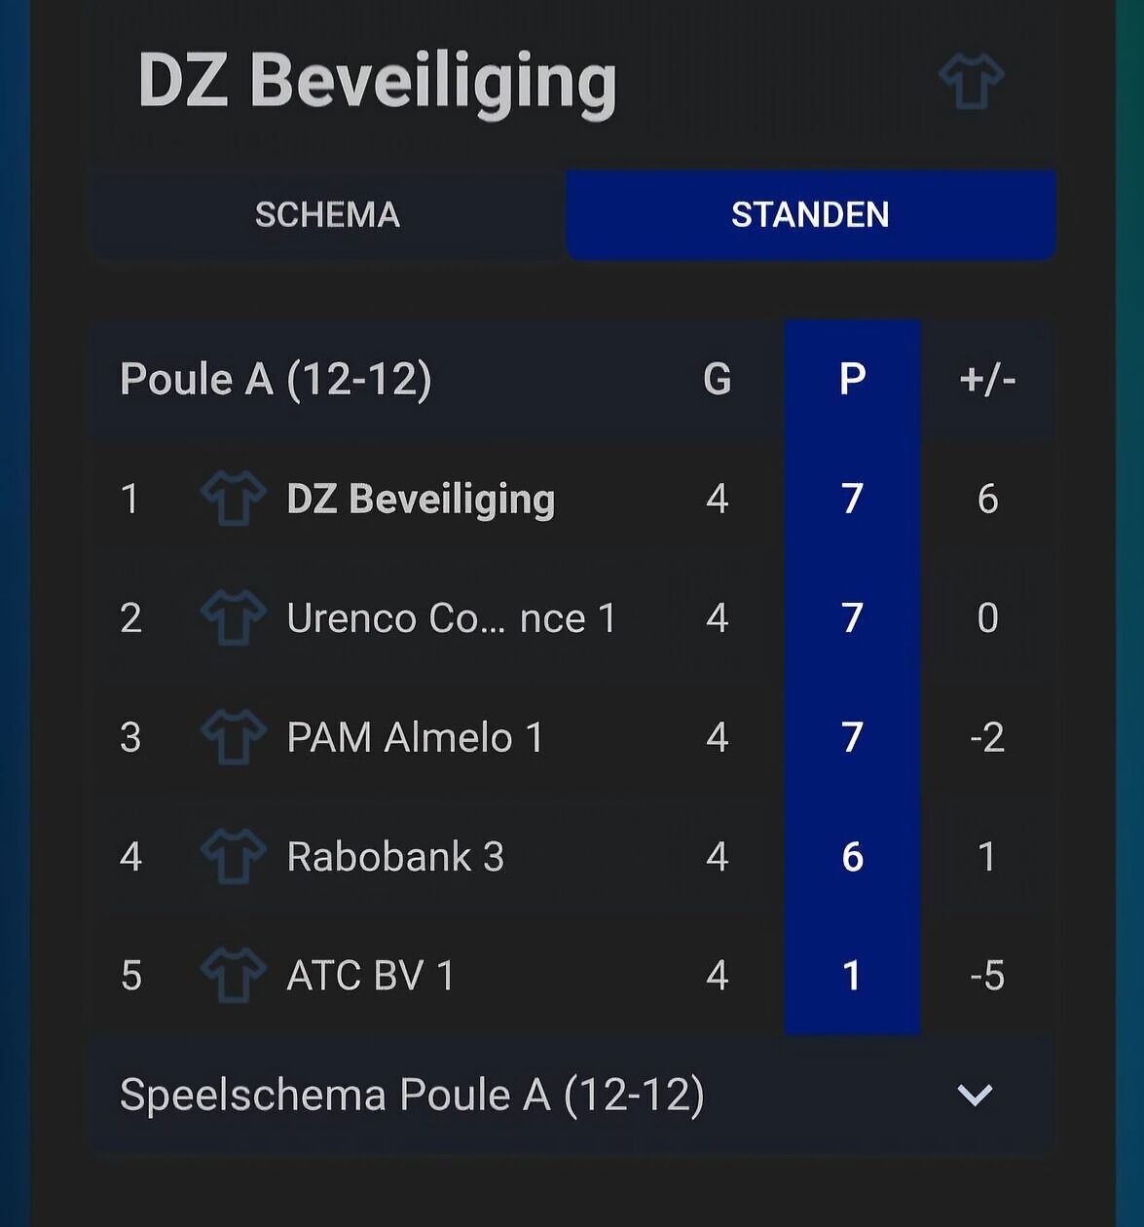
Task: Sort by the P points column header
Action: click(x=852, y=379)
